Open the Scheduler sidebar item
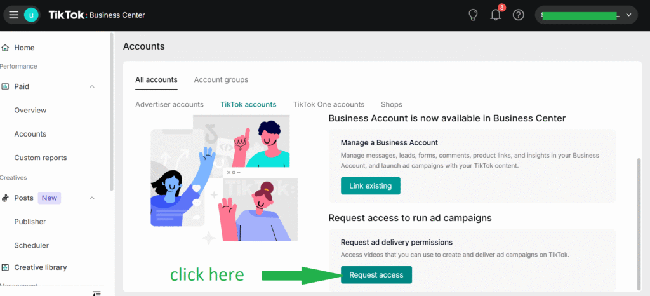 point(32,245)
